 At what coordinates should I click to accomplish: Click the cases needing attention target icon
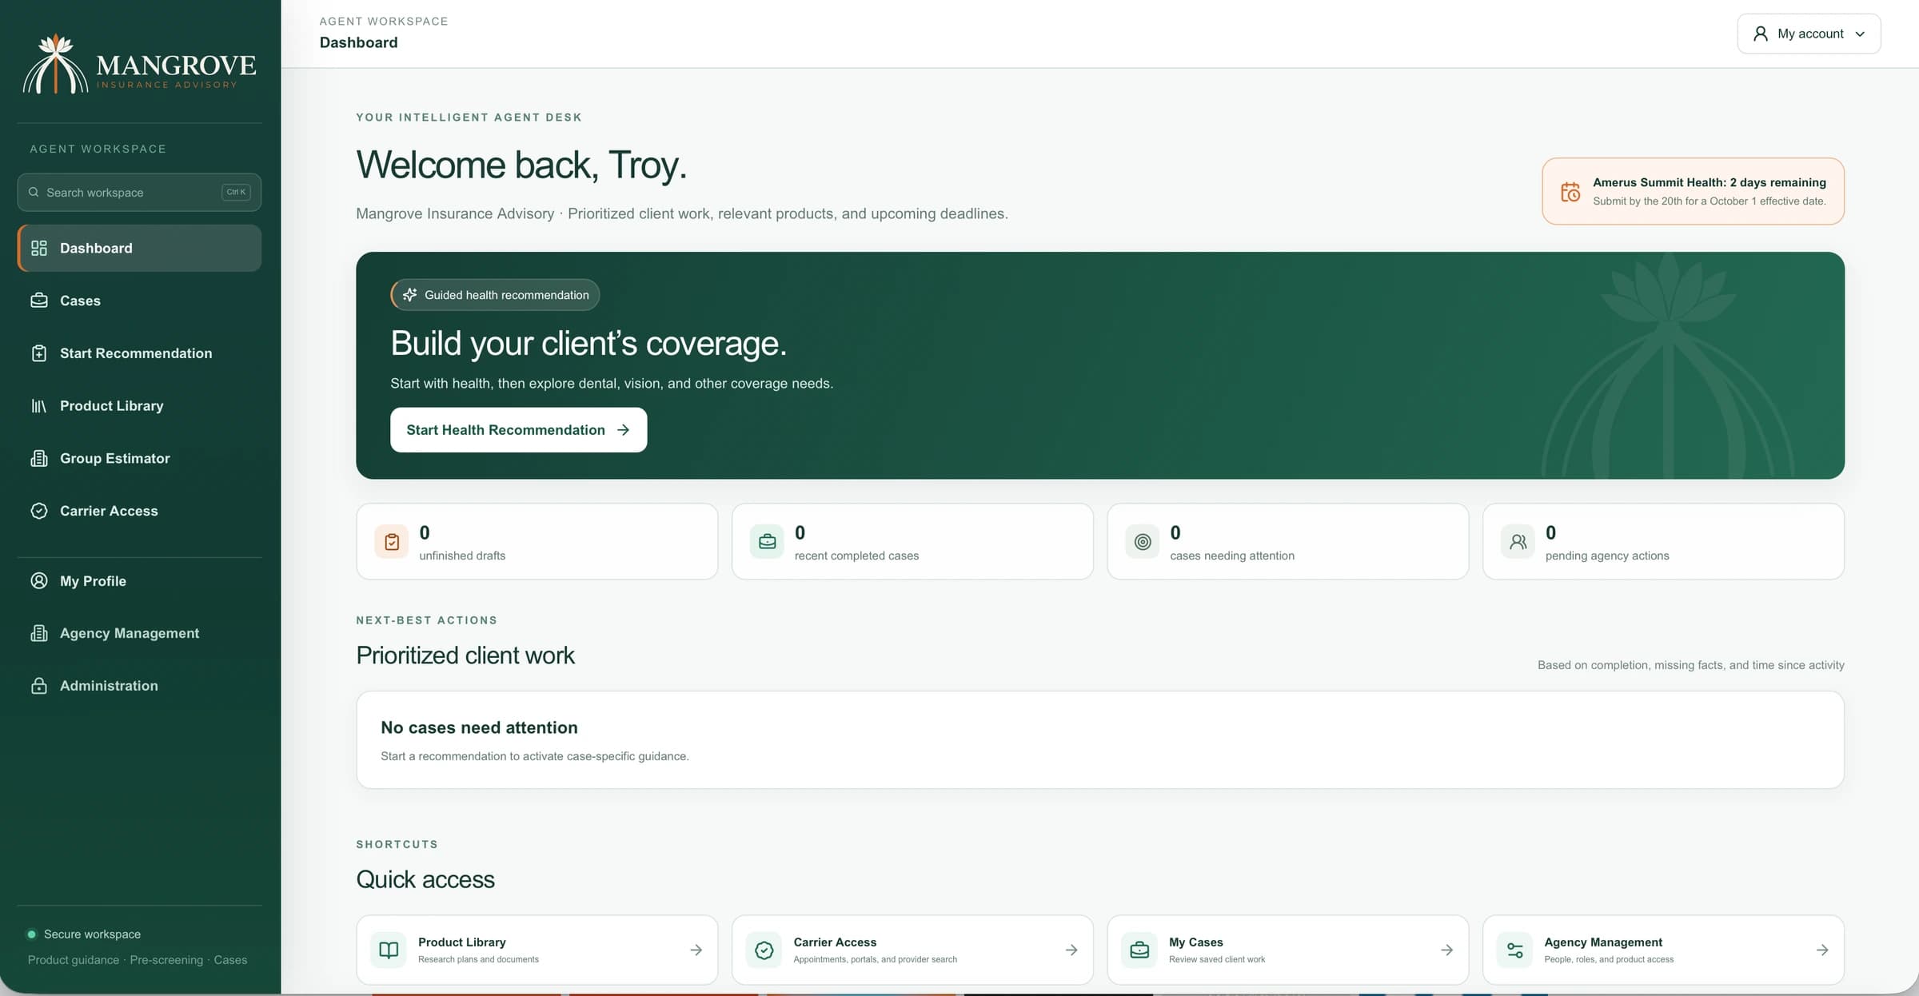[x=1143, y=542]
